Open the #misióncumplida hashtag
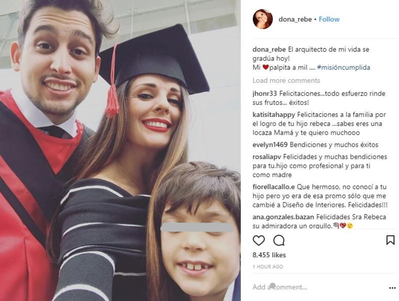This screenshot has height=301, width=399. (343, 67)
